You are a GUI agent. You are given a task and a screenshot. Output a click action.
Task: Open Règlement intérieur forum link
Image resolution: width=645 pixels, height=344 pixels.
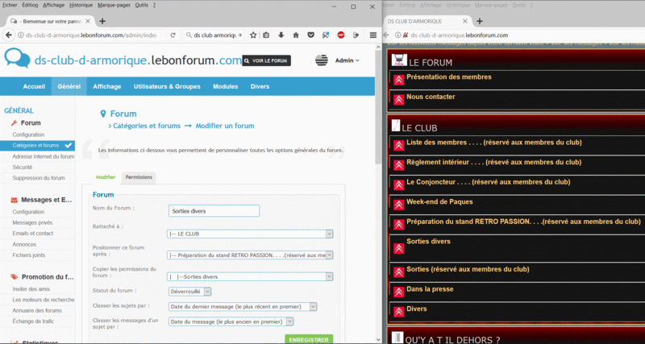pyautogui.click(x=494, y=163)
